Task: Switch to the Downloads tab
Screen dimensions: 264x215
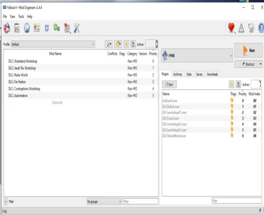Action: click(212, 74)
